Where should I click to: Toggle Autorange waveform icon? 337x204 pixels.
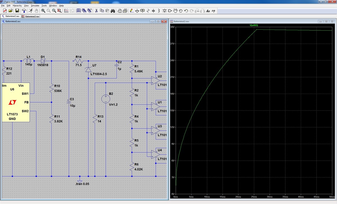(x=66, y=11)
